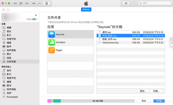Go back with the left chevron
Screen dimensions: 173x105
(4, 9)
